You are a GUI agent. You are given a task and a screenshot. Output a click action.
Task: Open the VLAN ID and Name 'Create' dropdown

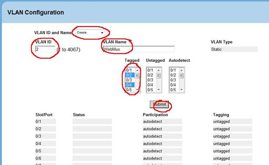pyautogui.click(x=90, y=33)
